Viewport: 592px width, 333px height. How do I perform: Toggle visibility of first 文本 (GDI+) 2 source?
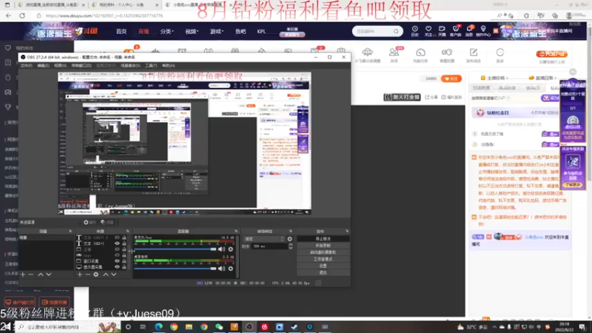click(117, 238)
